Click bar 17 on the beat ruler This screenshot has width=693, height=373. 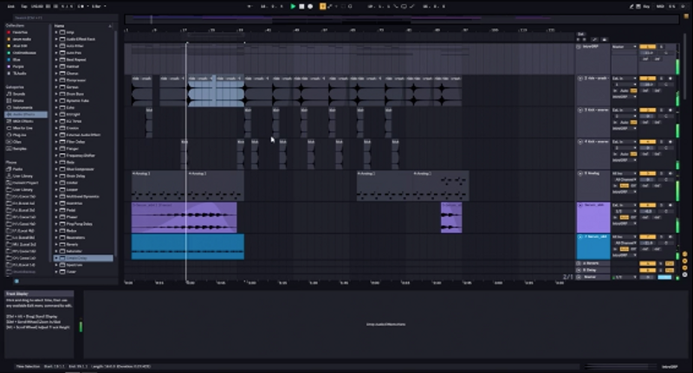click(x=184, y=30)
